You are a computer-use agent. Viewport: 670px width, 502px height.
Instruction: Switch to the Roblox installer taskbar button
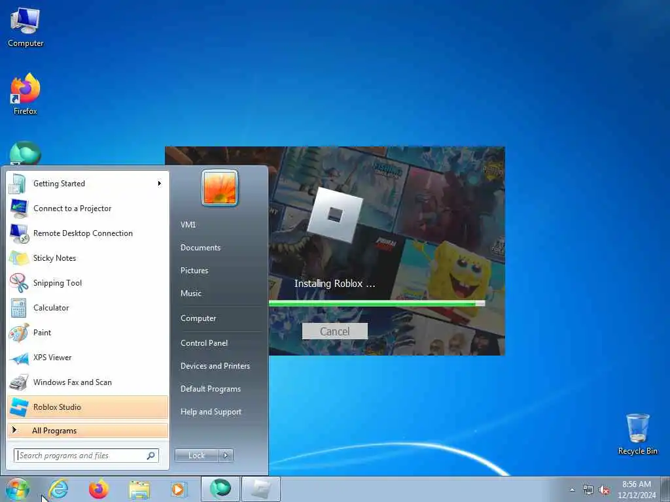pos(261,489)
